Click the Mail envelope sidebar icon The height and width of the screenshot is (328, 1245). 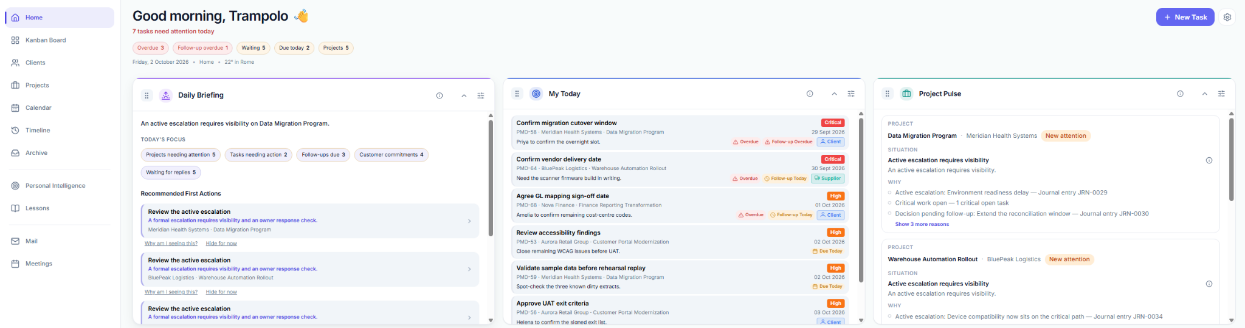(x=15, y=241)
